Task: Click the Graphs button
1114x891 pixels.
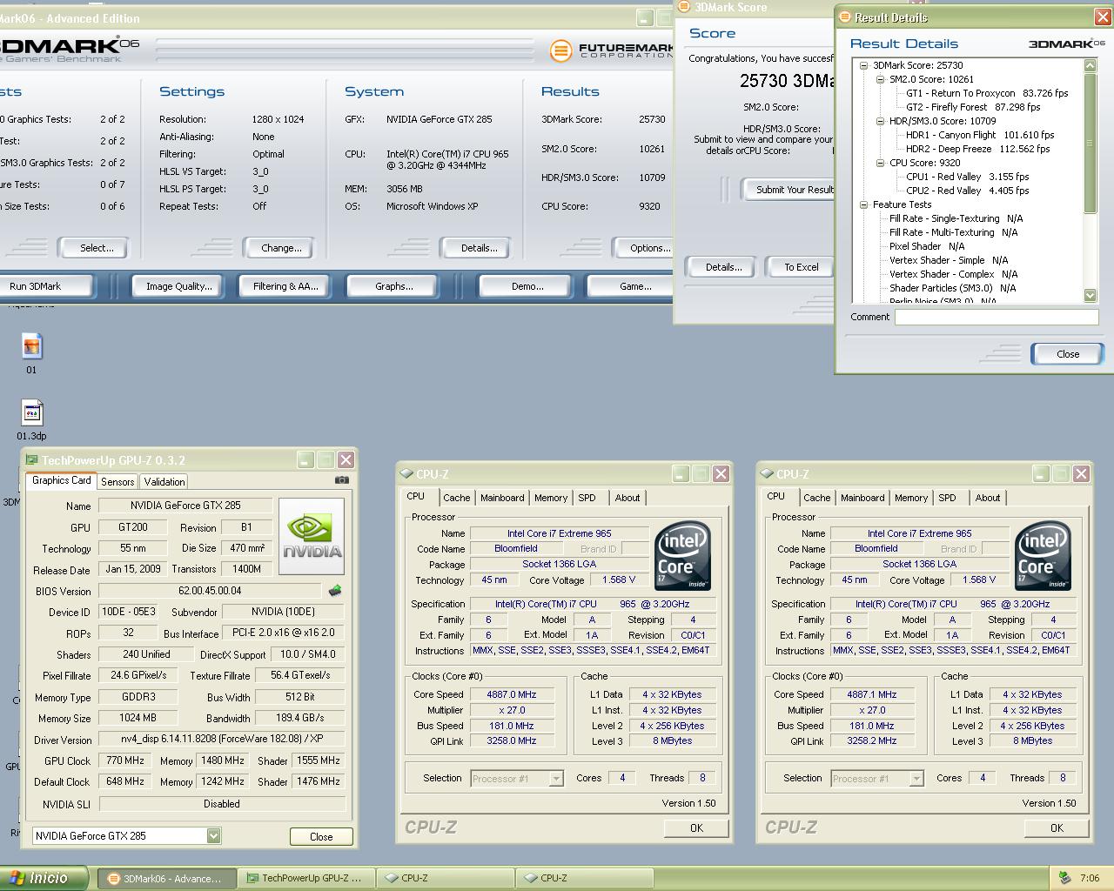Action: [x=393, y=285]
